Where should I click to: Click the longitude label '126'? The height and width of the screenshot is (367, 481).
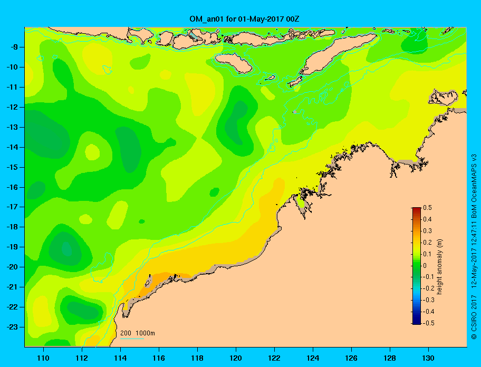(351, 358)
